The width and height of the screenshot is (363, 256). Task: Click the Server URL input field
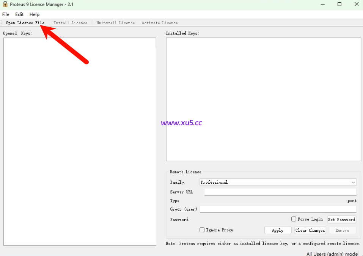tap(280, 192)
